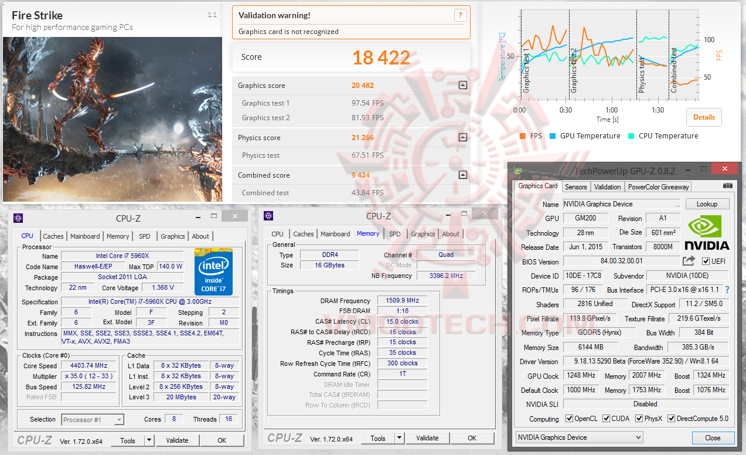Viewport: 746px width, 455px height.
Task: Select the Core Speed 4403.74 MHz value
Action: (x=88, y=366)
